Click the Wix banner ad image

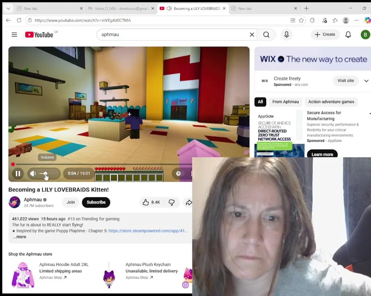(x=313, y=59)
